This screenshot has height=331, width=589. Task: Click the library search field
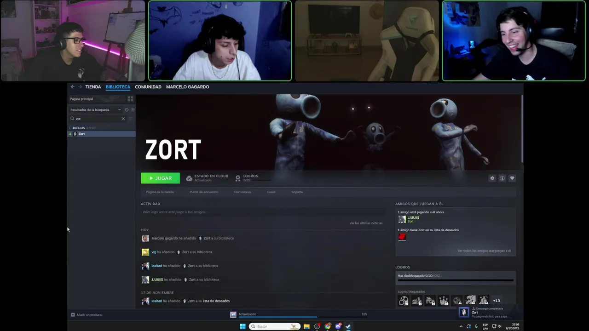coord(98,119)
